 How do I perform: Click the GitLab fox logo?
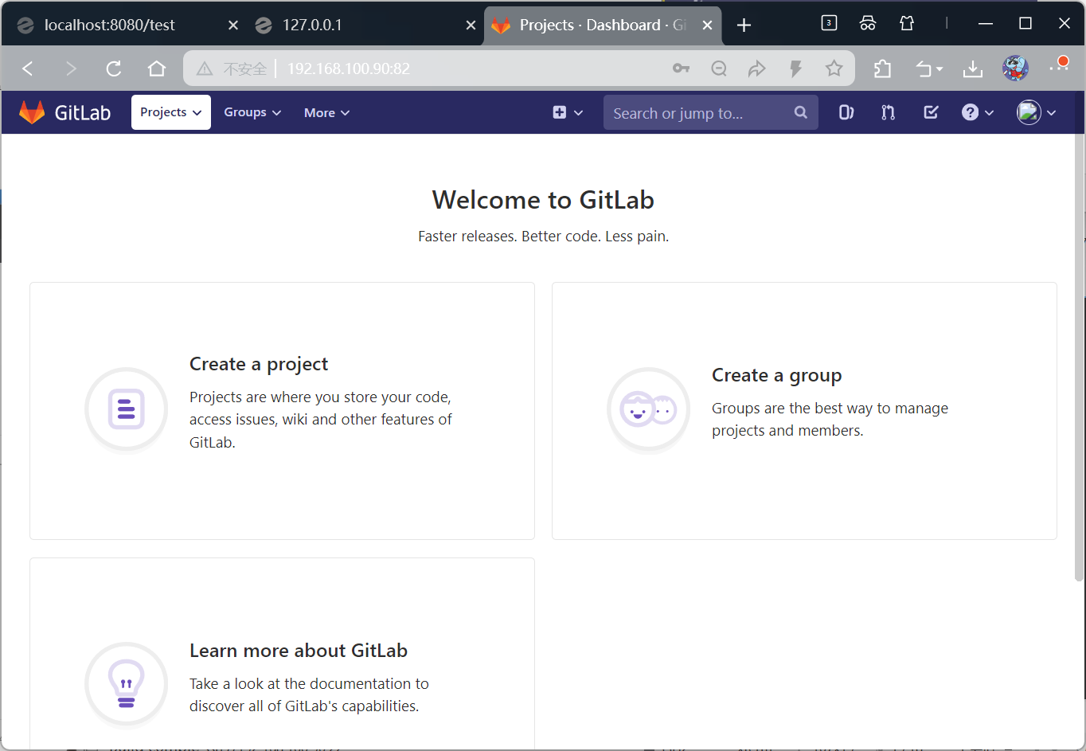32,112
